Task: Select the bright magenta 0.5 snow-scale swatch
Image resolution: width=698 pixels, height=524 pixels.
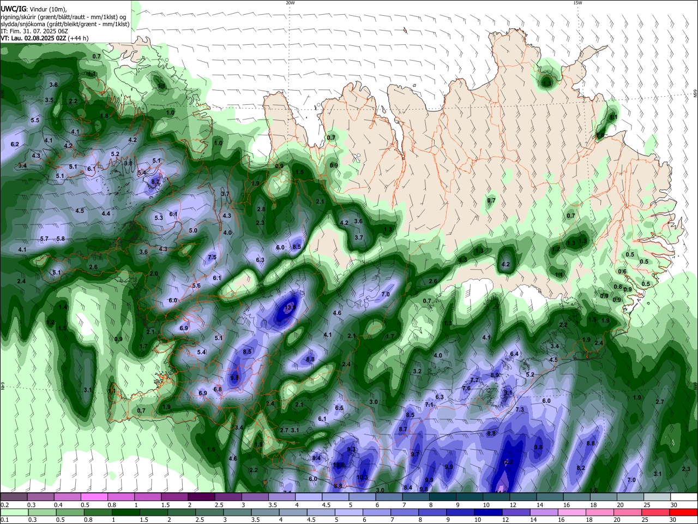Action: pyautogui.click(x=94, y=497)
